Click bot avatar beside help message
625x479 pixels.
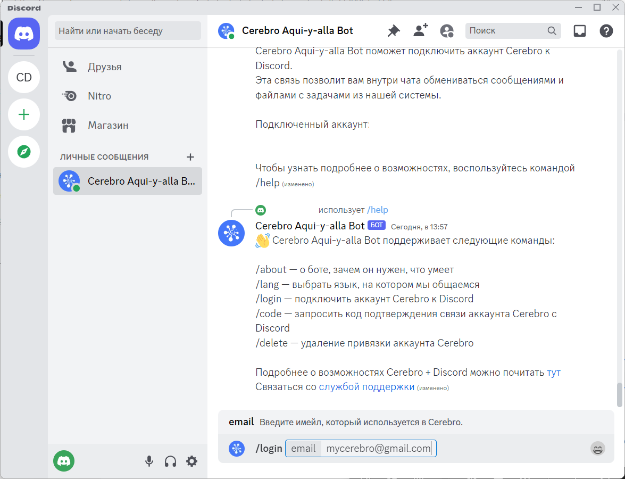(231, 233)
